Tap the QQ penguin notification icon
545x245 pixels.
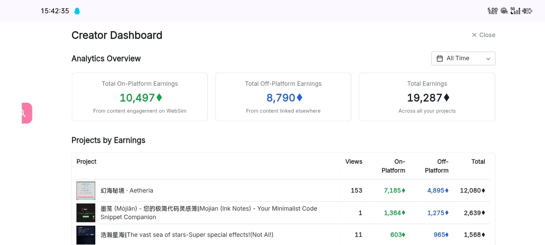[77, 11]
